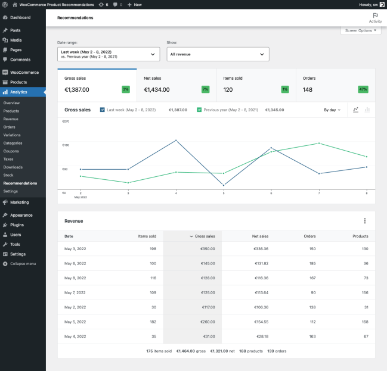
Task: Sort the table by Gross sales column
Action: (x=202, y=236)
